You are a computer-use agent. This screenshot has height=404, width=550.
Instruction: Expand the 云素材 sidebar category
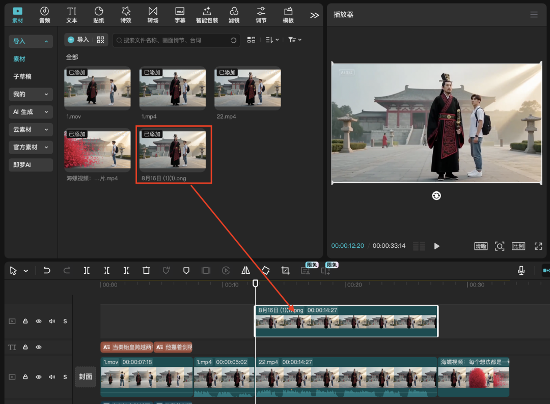click(31, 130)
